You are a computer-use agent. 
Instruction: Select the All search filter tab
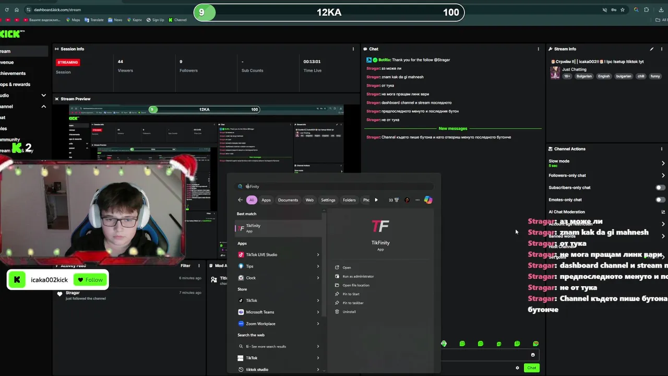click(x=252, y=200)
